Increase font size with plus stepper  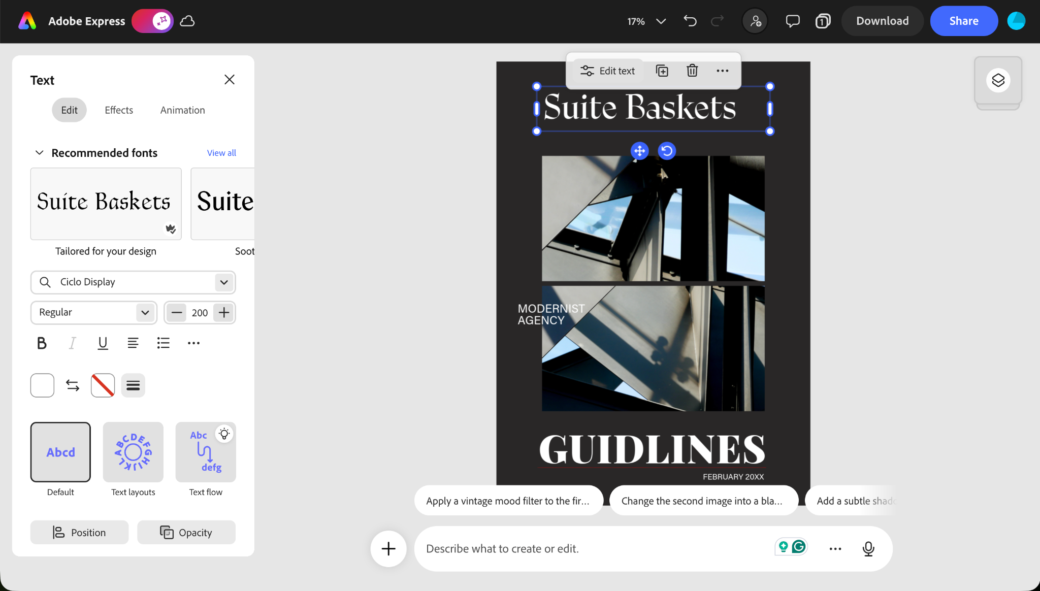tap(224, 312)
